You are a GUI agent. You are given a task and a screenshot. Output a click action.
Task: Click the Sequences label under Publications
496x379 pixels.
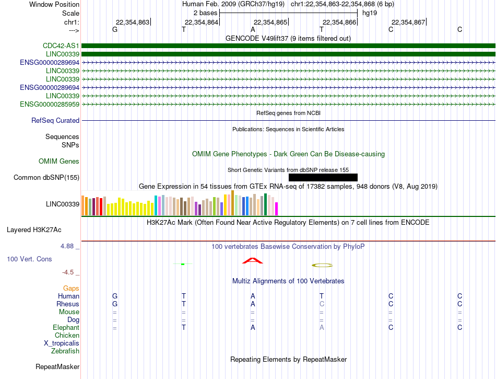point(62,136)
